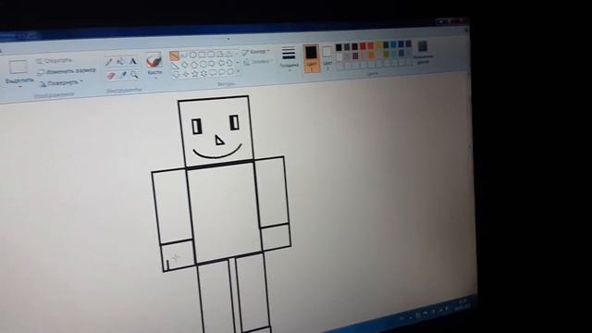Pick the lime green color swatch
592x333 pixels.
[x=387, y=54]
